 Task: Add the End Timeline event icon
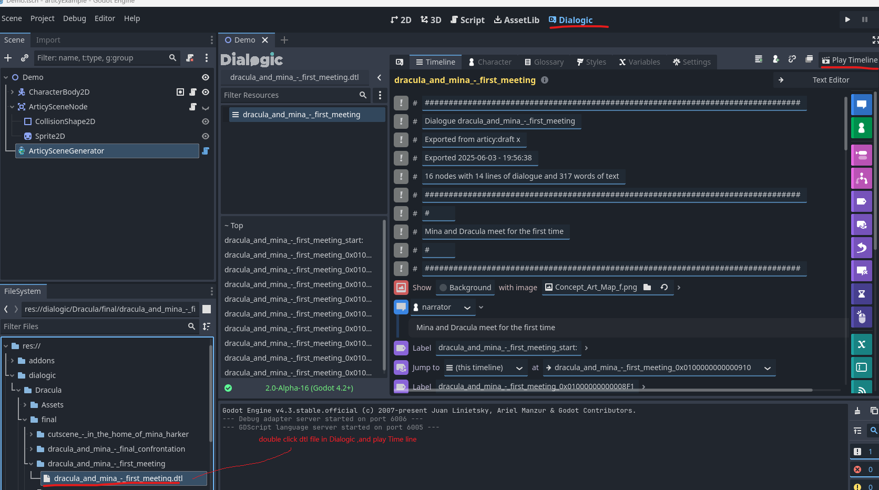tap(861, 271)
